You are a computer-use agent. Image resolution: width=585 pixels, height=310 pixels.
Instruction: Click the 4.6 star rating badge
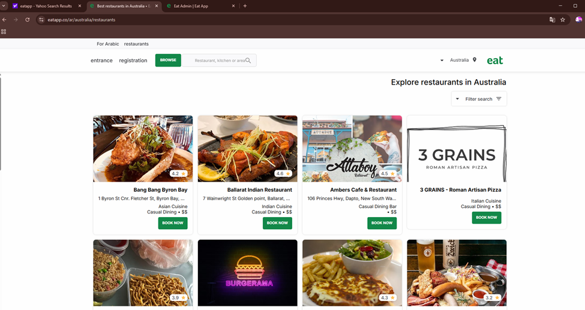283,173
